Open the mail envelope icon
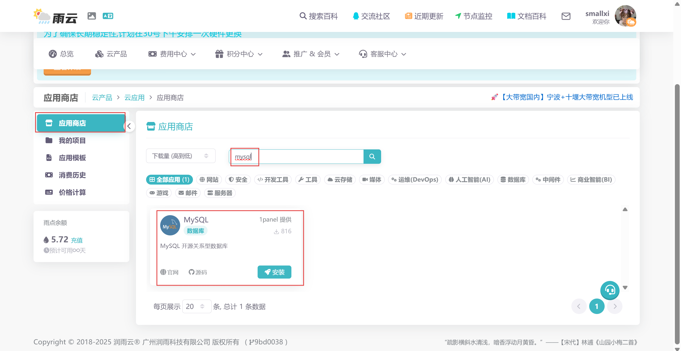 coord(566,16)
